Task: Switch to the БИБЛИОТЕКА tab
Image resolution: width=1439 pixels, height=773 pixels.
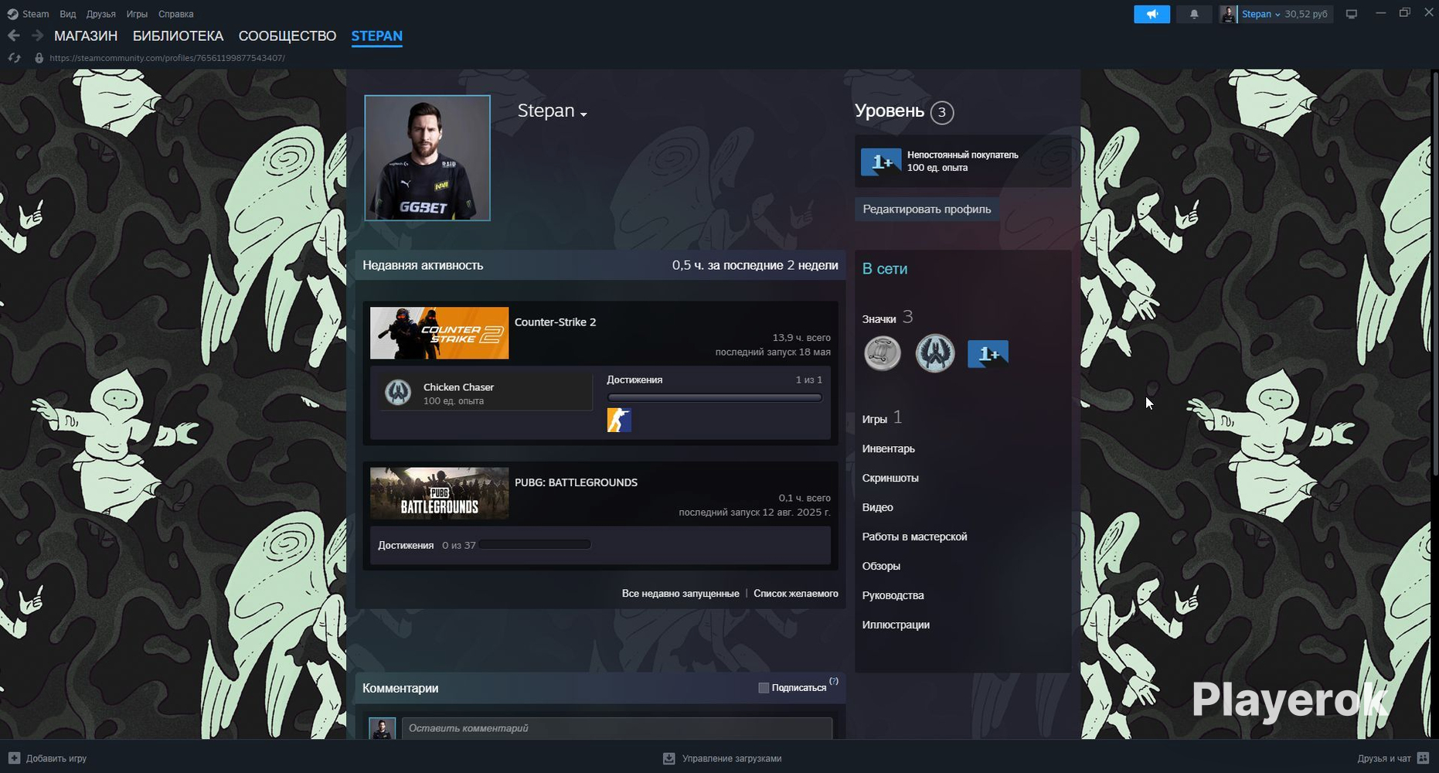Action: point(178,36)
